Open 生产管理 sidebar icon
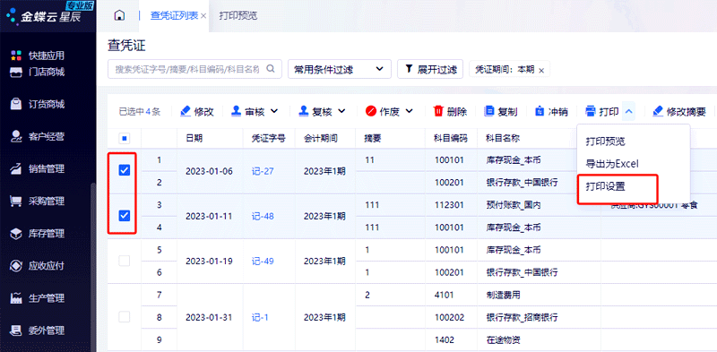Screen dimensions: 717x352 [x=16, y=298]
